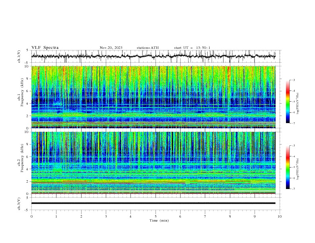
Task: Click time axis tick label "1"
Action: pos(56,216)
